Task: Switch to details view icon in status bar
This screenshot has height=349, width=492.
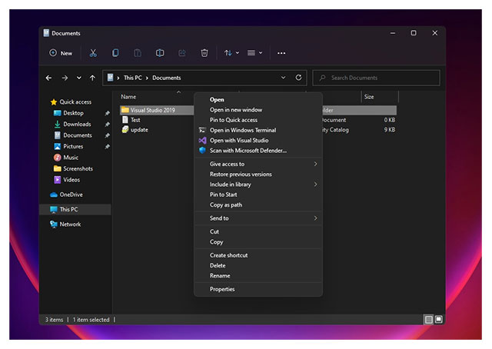Action: (x=428, y=319)
